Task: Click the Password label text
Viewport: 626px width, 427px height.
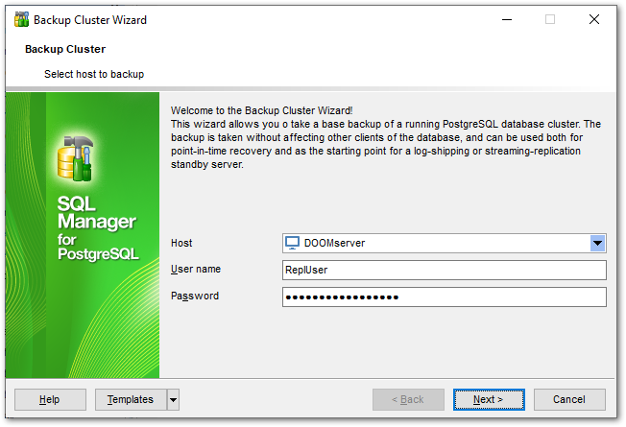Action: (x=195, y=296)
